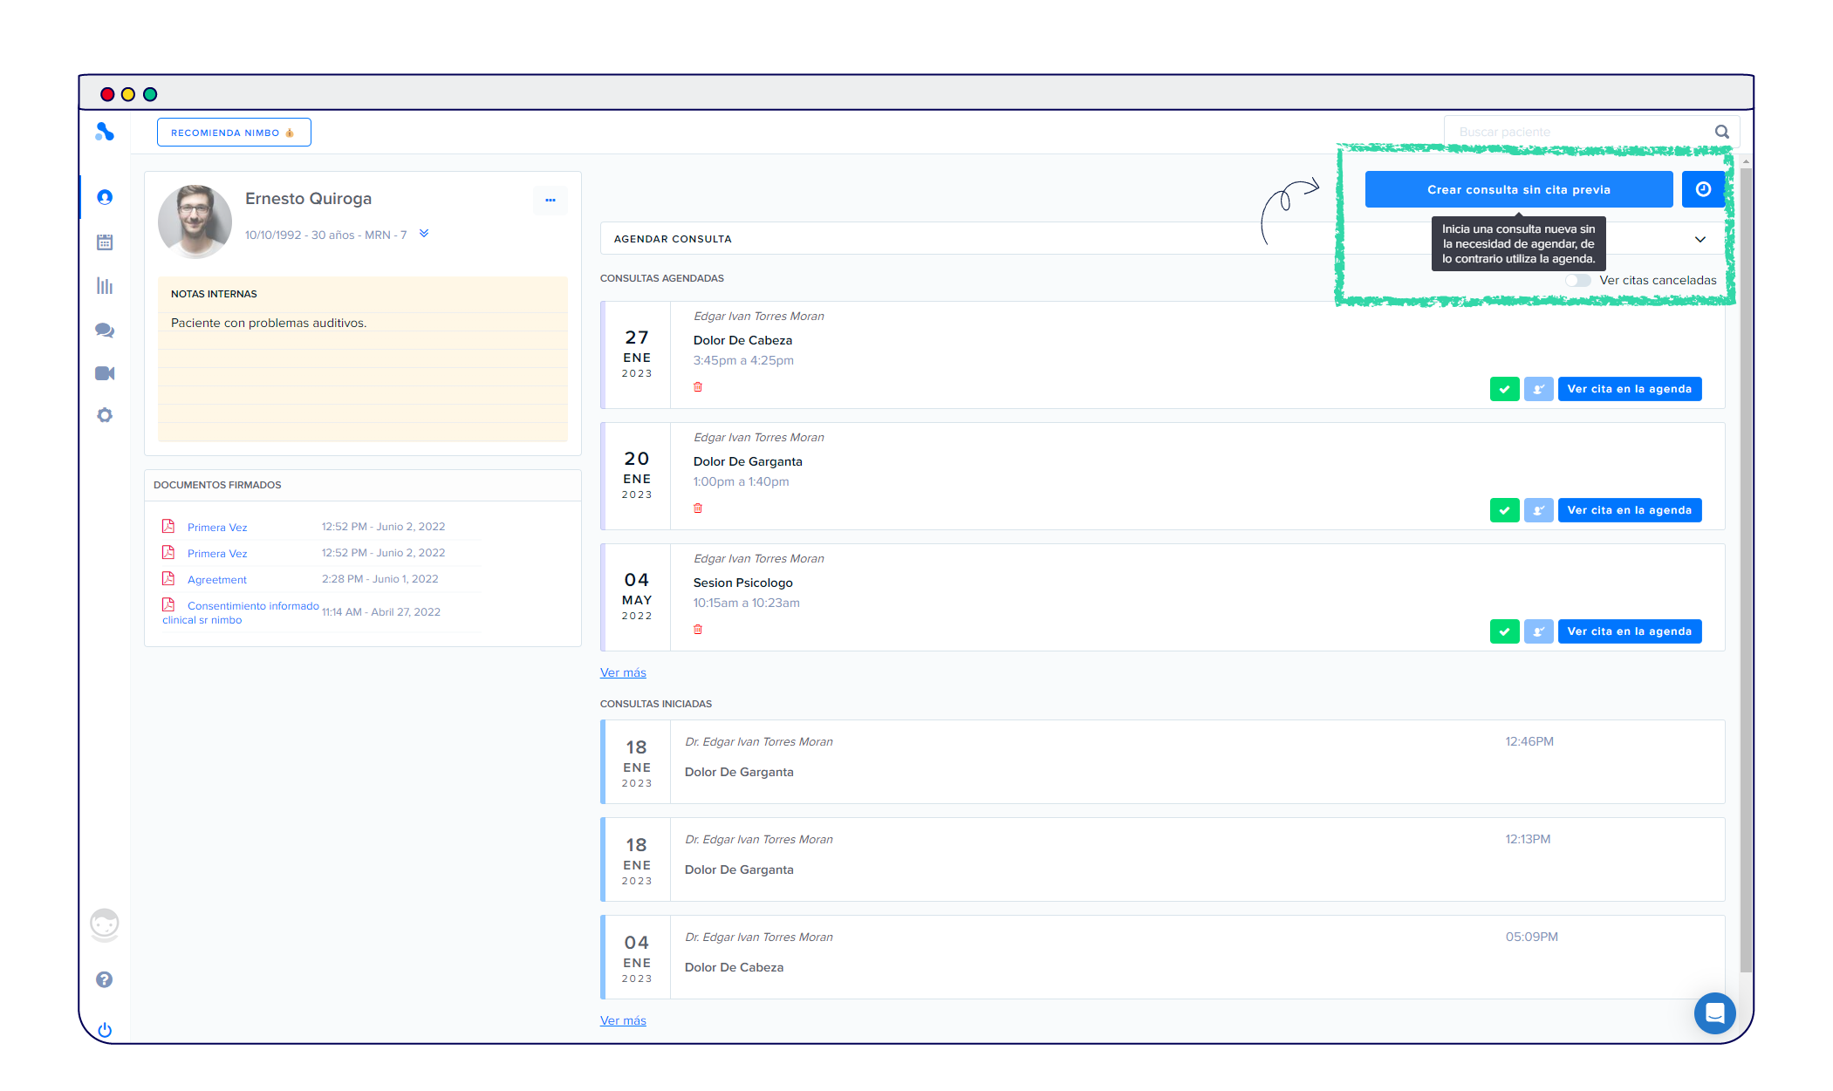Open the video call sidebar icon
Screen dimensions: 1833x1091
(105, 373)
